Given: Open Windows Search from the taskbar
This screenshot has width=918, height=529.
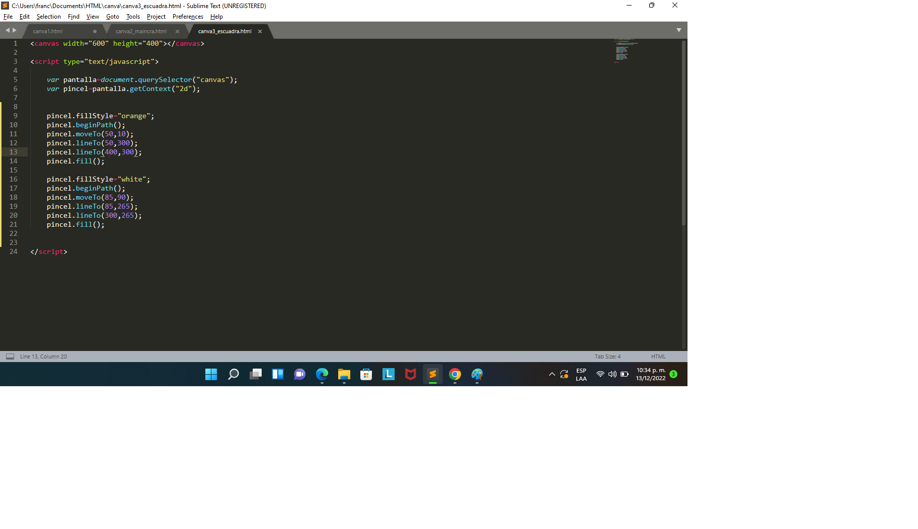Looking at the screenshot, I should click(234, 374).
